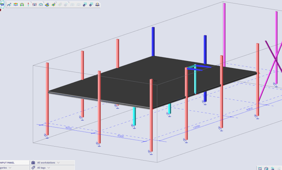The image size is (282, 170).
Task: Open the results table with circle icon
Action: pos(91,5)
